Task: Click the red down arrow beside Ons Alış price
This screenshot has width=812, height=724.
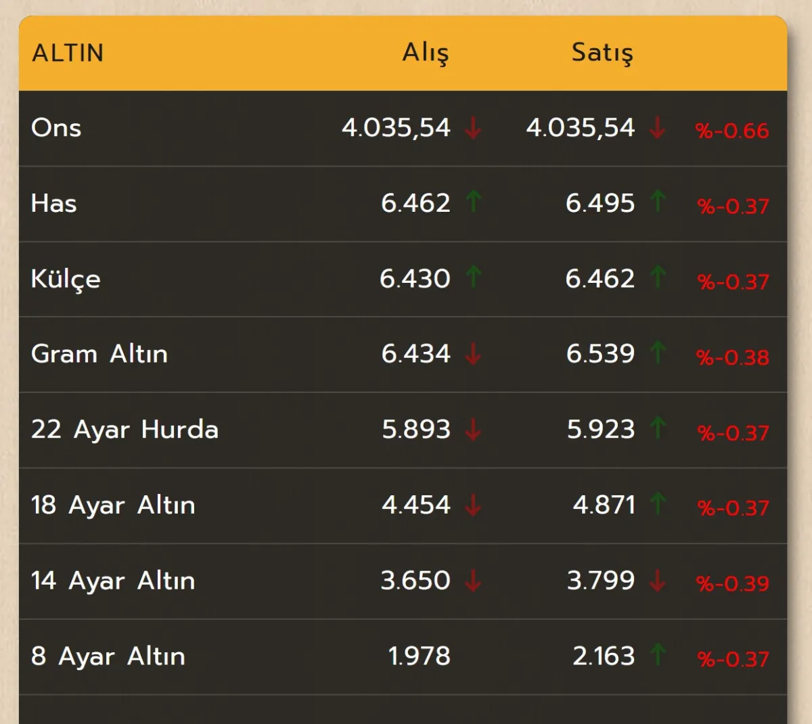Action: [473, 127]
